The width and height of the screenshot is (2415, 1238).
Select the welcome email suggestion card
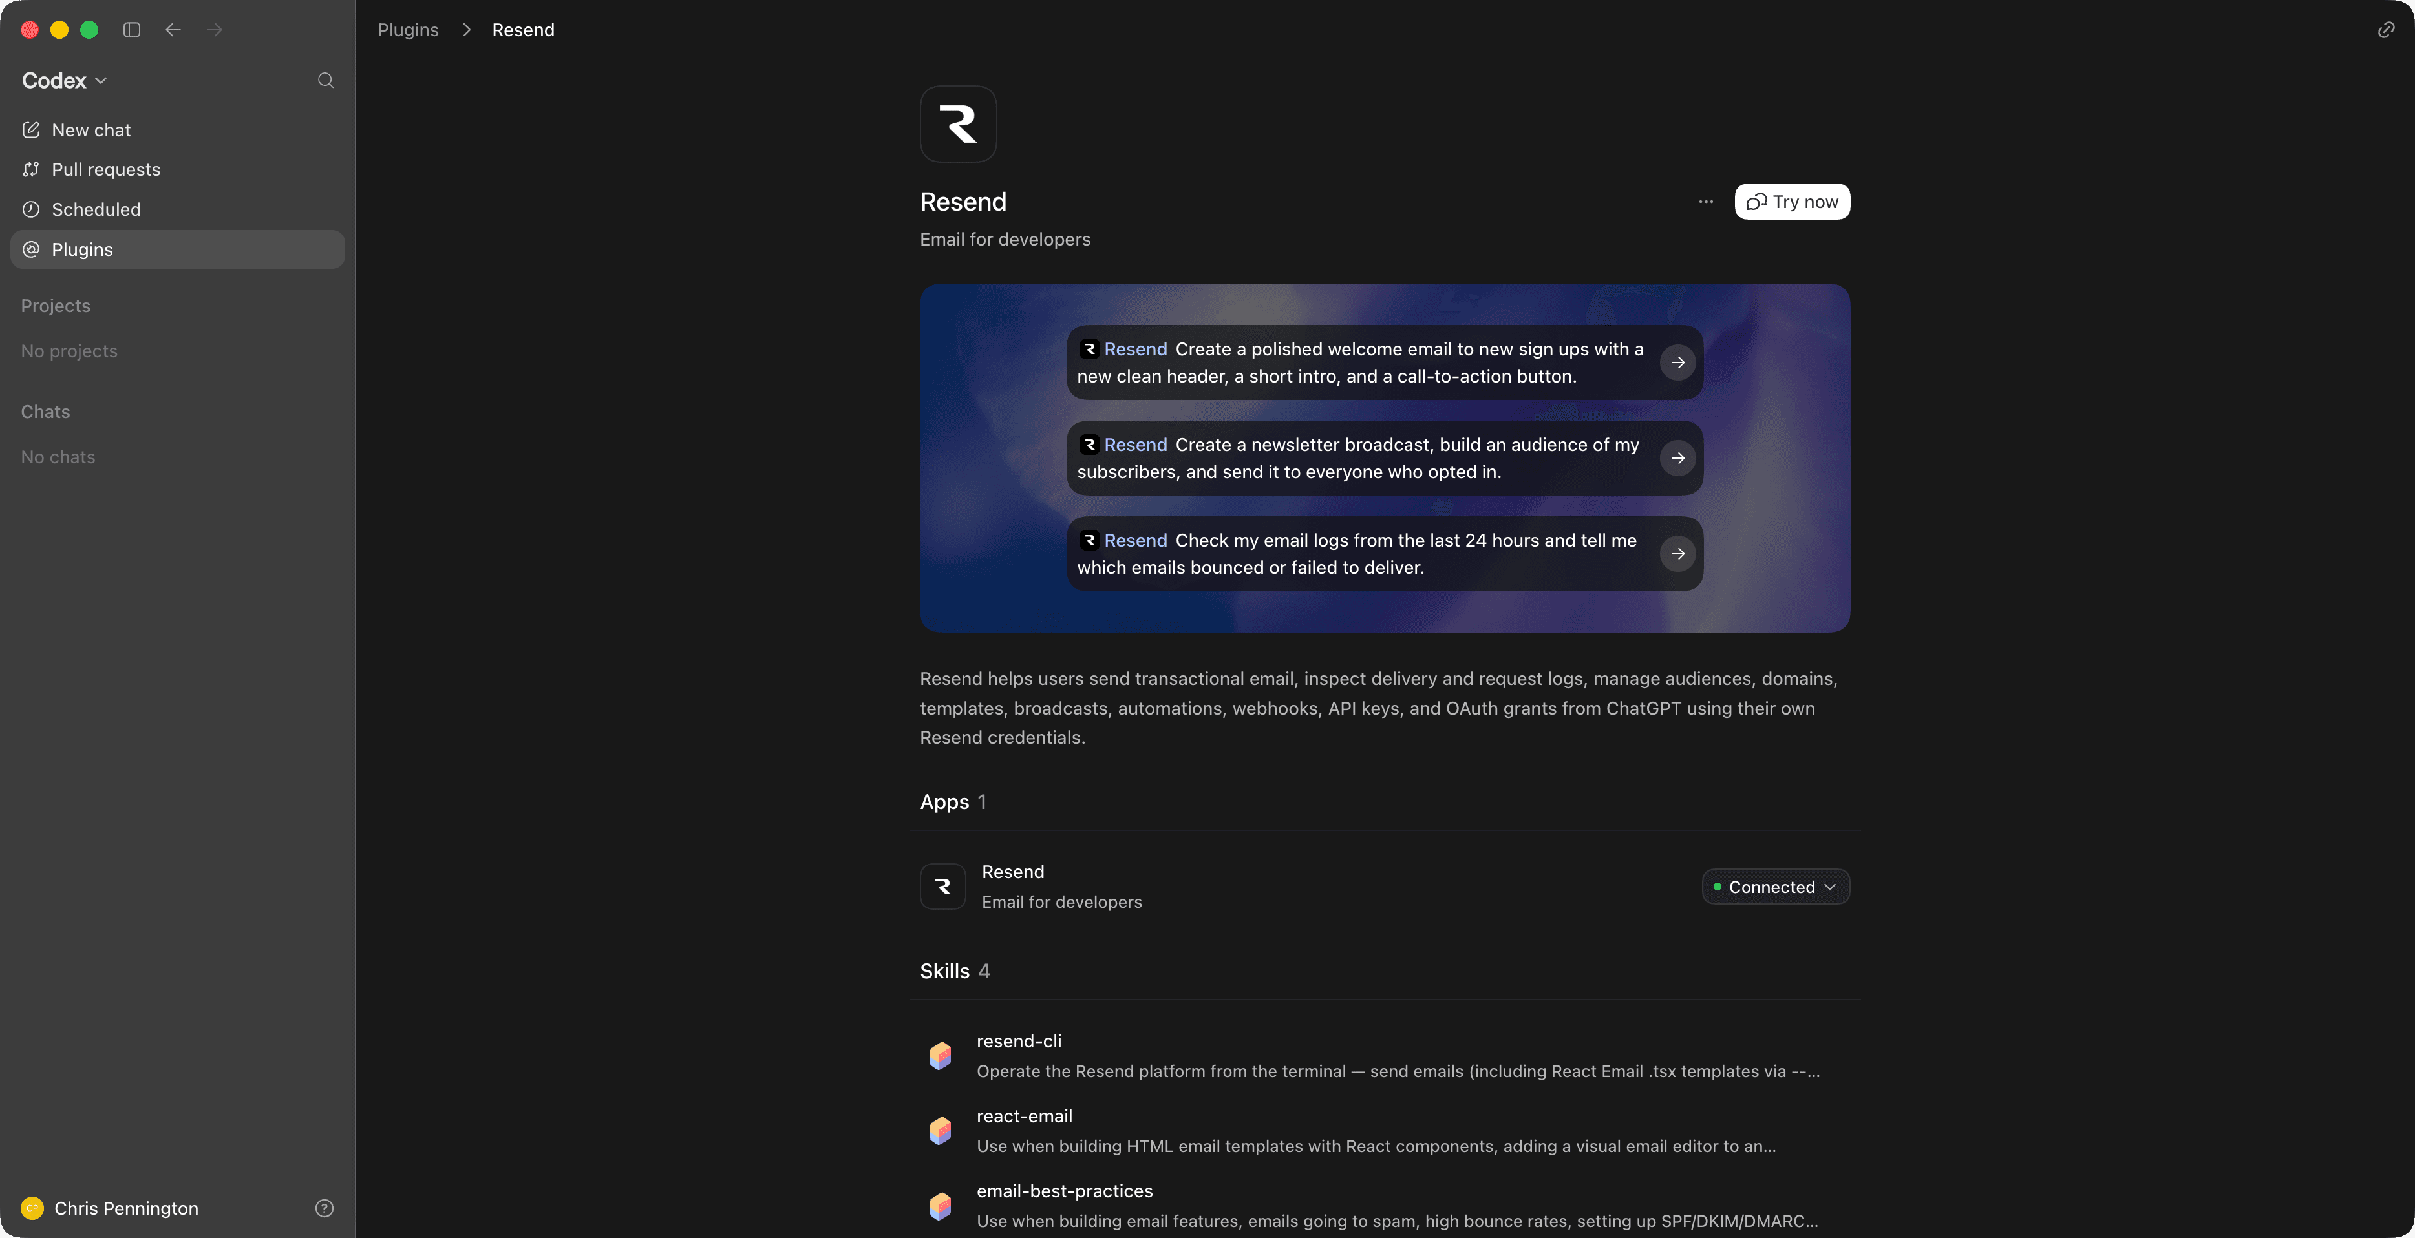point(1385,362)
